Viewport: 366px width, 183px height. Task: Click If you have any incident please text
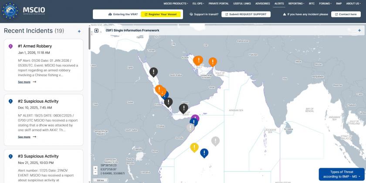click(x=308, y=14)
